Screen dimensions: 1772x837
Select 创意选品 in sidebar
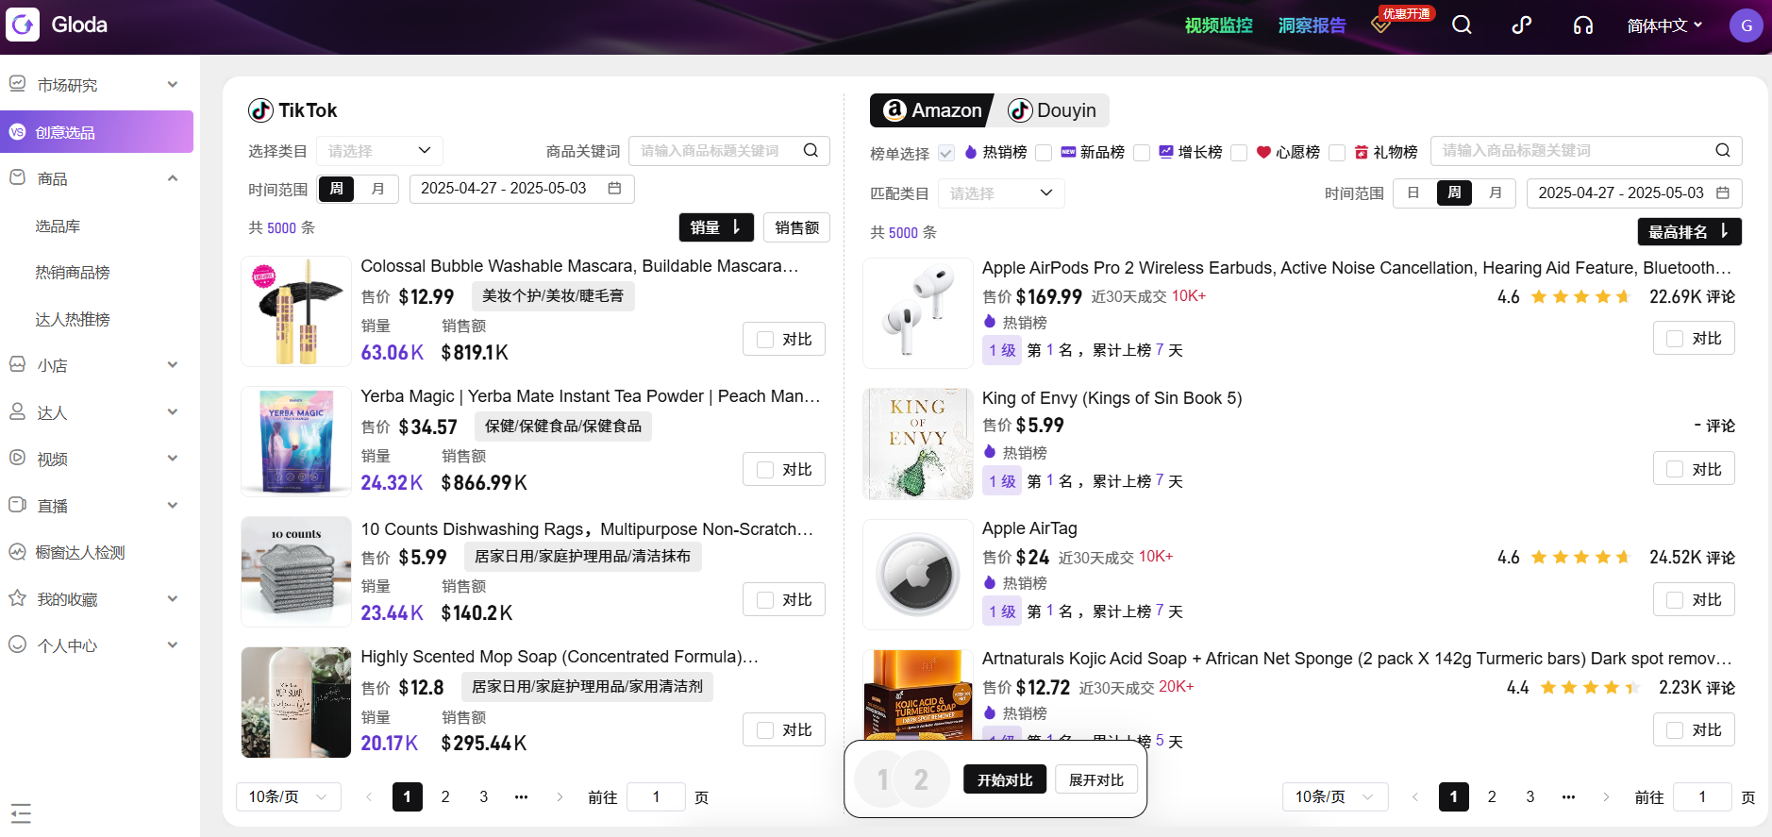[96, 132]
